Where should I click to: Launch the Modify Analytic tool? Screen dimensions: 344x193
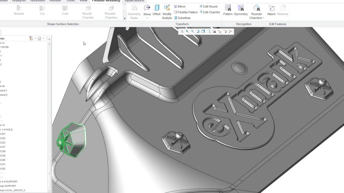click(167, 12)
